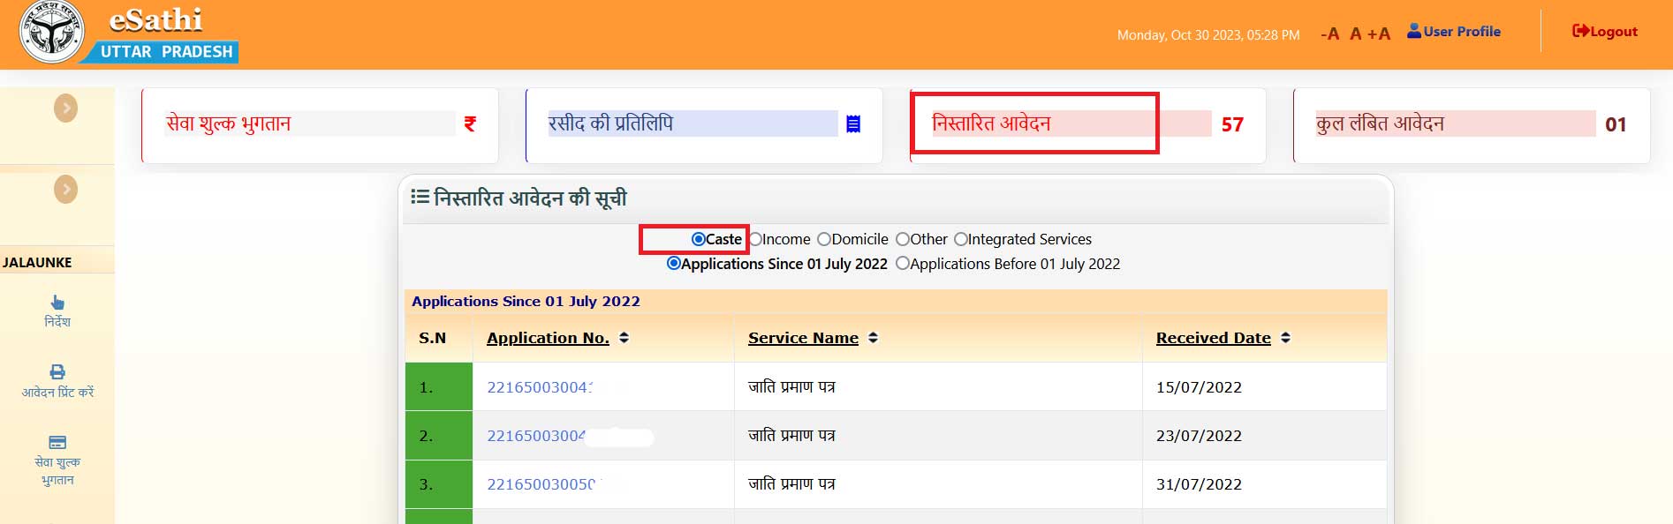
Task: Click जाति प्रमाण पत्र in row 3
Action: 791,483
